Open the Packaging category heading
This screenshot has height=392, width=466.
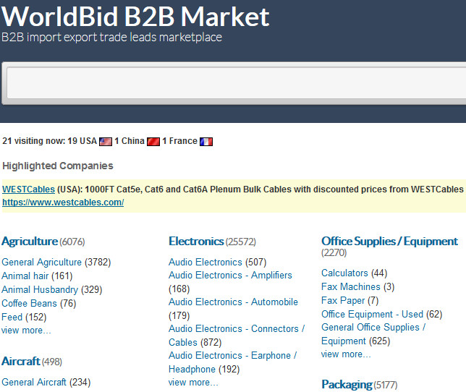347,385
